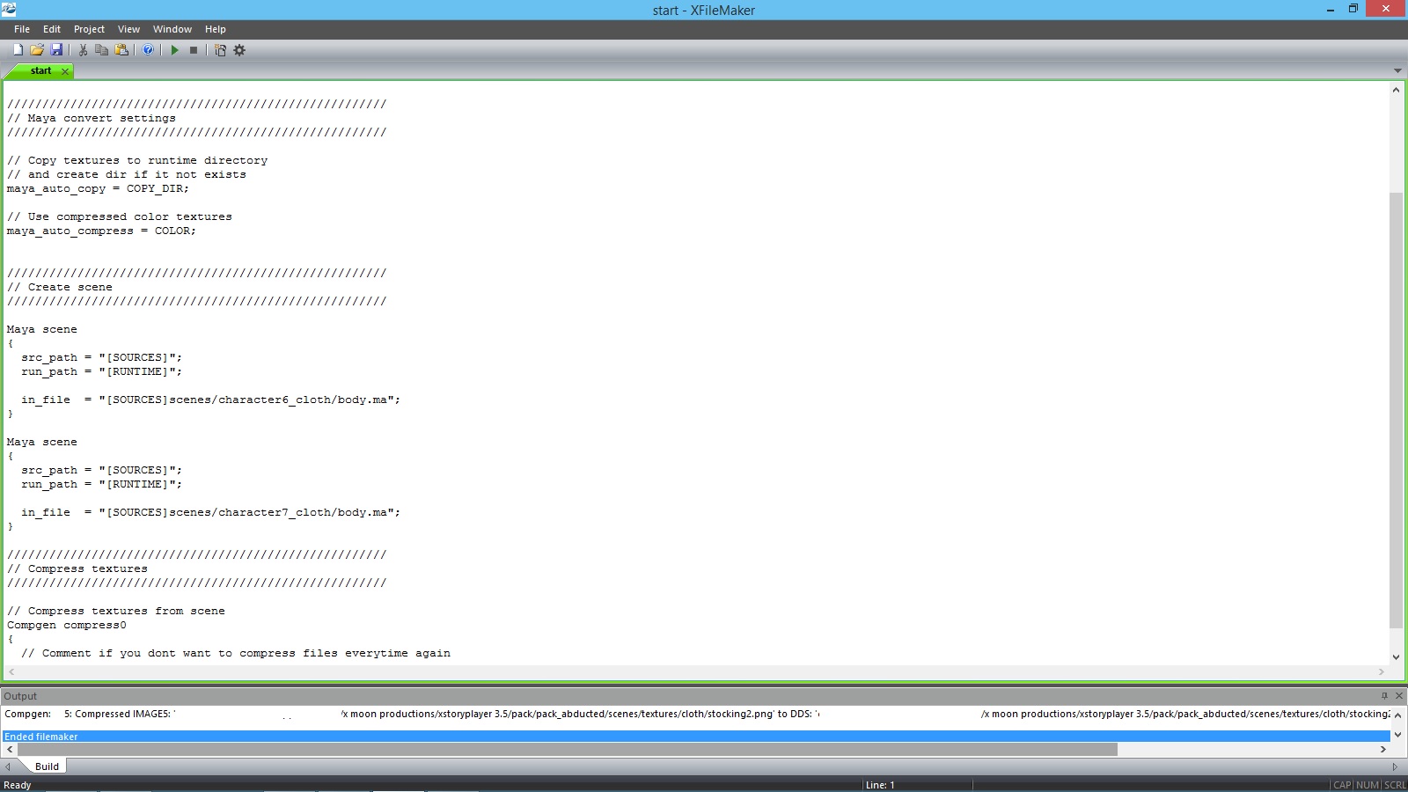Toggle auto-hide pin on Output panel
Viewport: 1408px width, 792px height.
1384,695
